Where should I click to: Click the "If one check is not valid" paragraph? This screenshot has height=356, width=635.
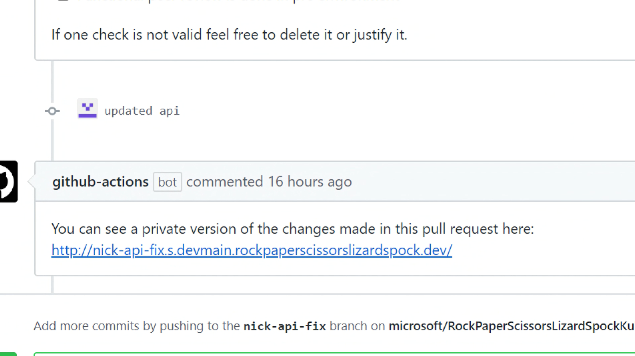[x=229, y=35]
